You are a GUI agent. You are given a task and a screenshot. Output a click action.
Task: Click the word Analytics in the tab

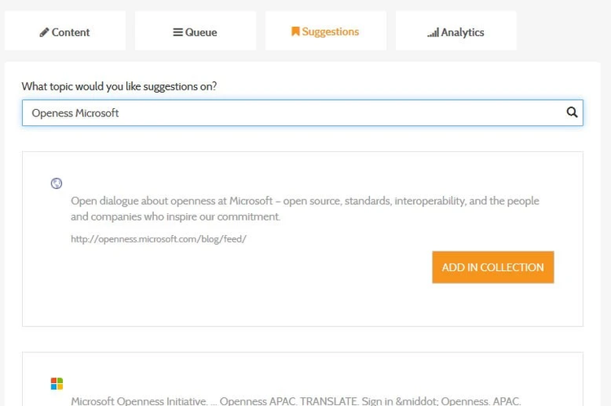[463, 33]
